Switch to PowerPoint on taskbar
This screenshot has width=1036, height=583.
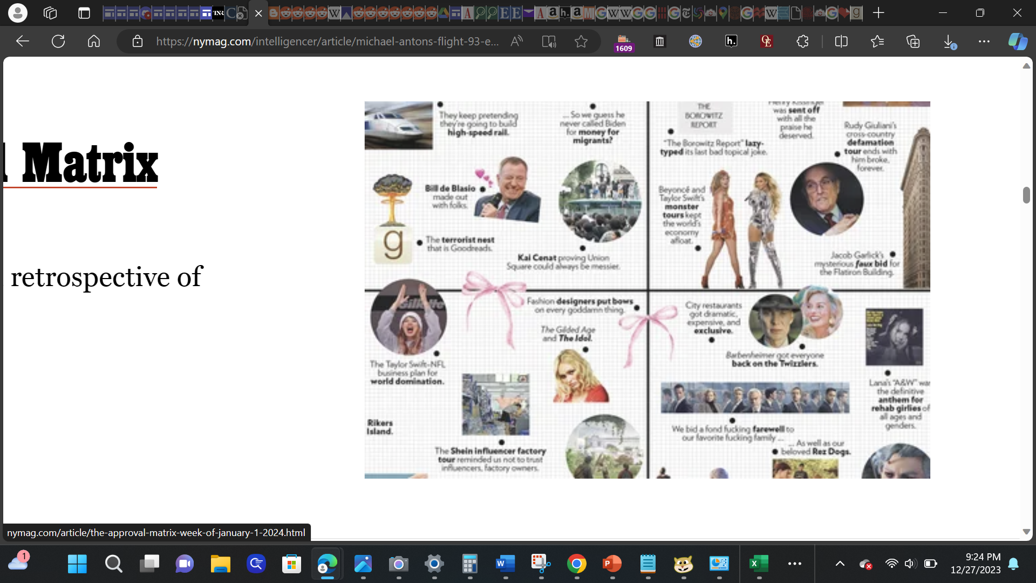coord(612,564)
